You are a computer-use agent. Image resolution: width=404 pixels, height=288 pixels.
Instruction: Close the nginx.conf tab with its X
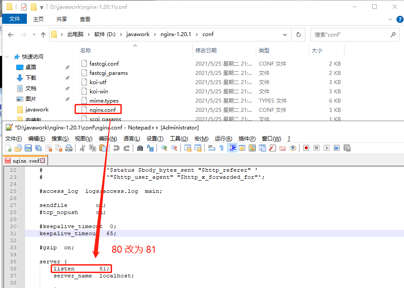click(x=43, y=160)
